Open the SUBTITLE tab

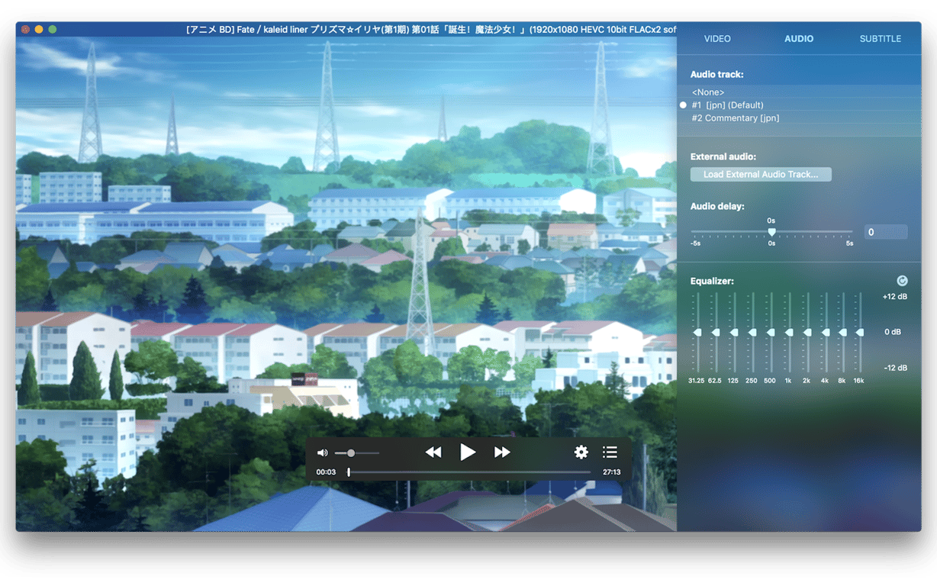tap(881, 38)
